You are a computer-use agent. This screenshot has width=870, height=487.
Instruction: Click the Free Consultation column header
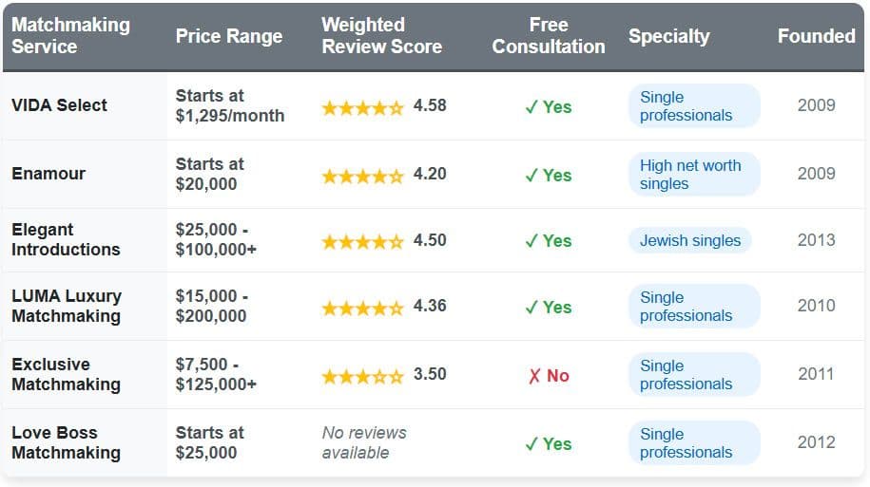coord(549,35)
